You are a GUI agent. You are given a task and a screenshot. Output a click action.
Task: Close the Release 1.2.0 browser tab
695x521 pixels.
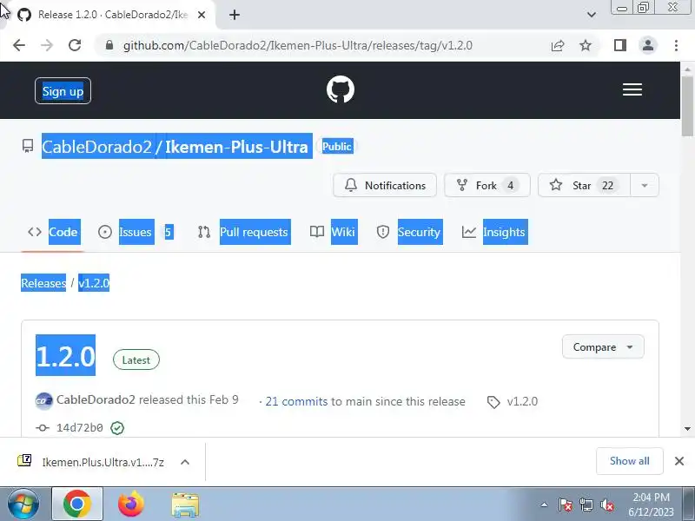pyautogui.click(x=202, y=15)
